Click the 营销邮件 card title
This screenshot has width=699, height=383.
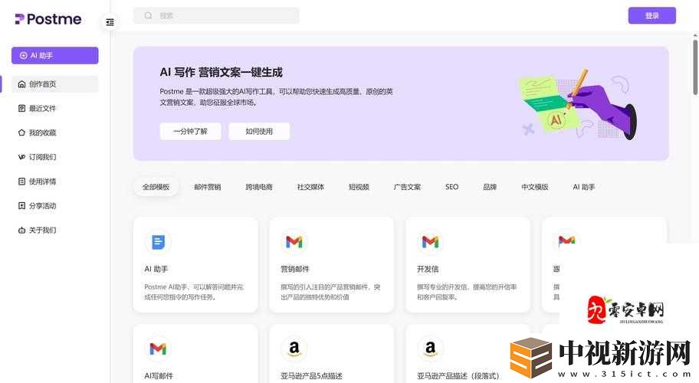(x=294, y=269)
